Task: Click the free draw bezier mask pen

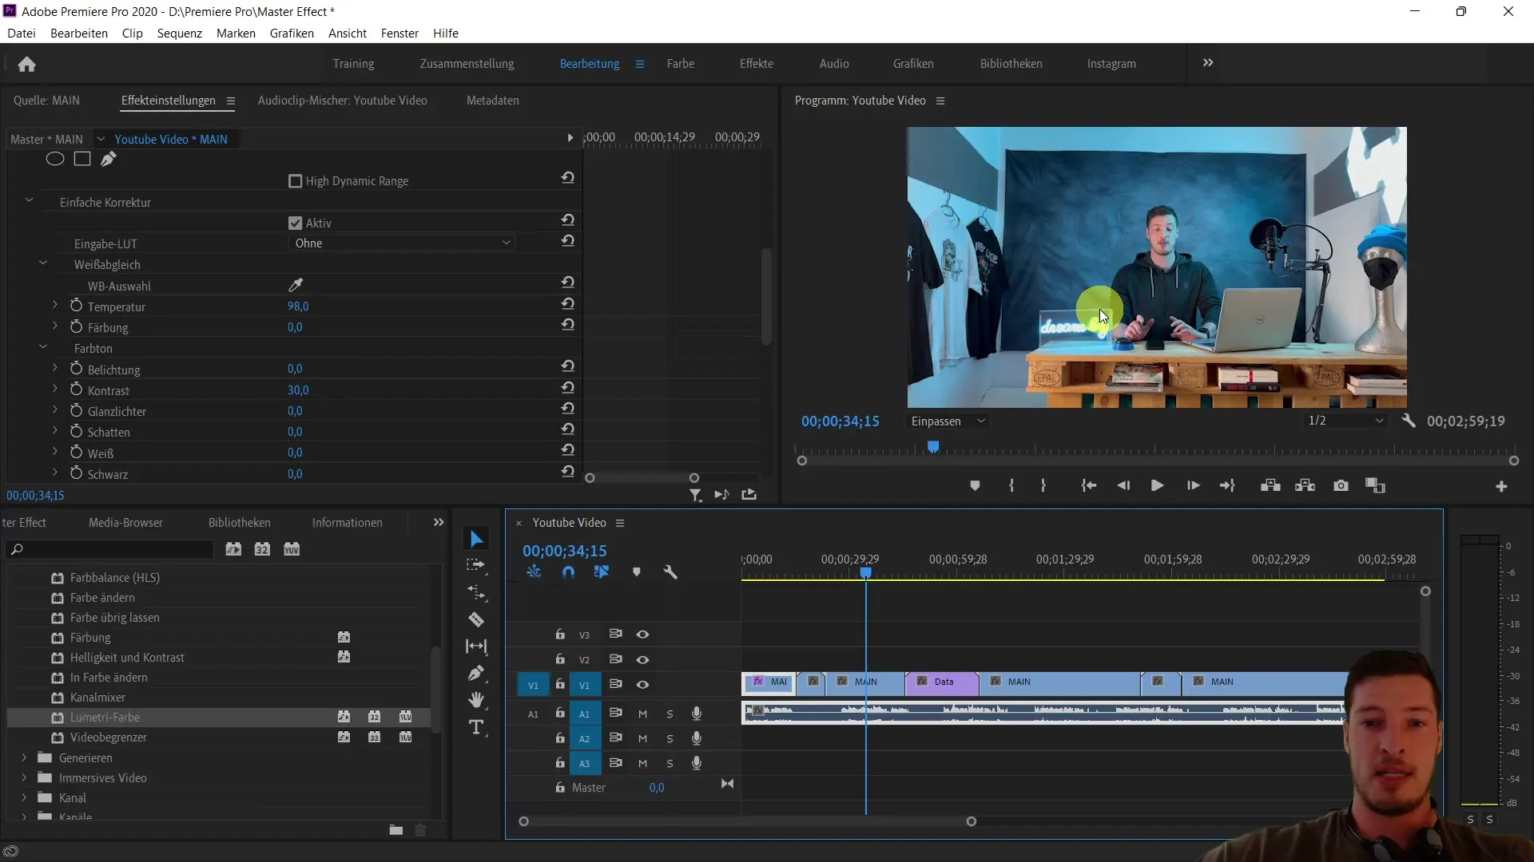Action: (109, 159)
